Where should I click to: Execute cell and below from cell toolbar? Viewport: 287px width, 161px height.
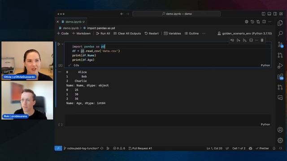click(244, 40)
